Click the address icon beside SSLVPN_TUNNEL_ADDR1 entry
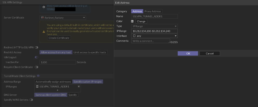258x107 pixels. [x=37, y=87]
